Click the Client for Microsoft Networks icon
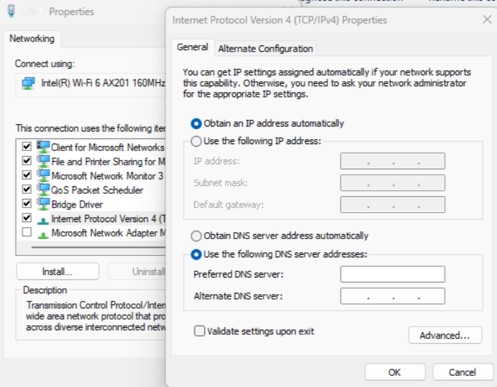 43,147
